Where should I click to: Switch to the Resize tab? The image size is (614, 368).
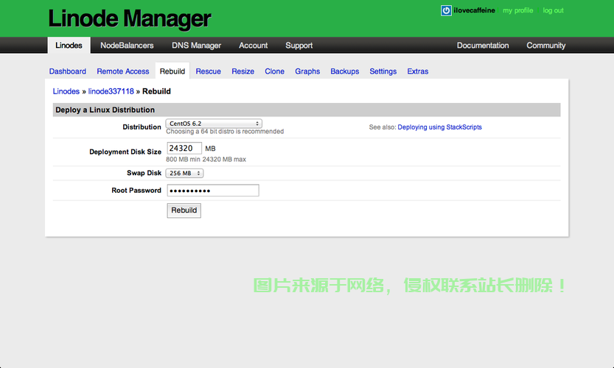[x=243, y=71]
